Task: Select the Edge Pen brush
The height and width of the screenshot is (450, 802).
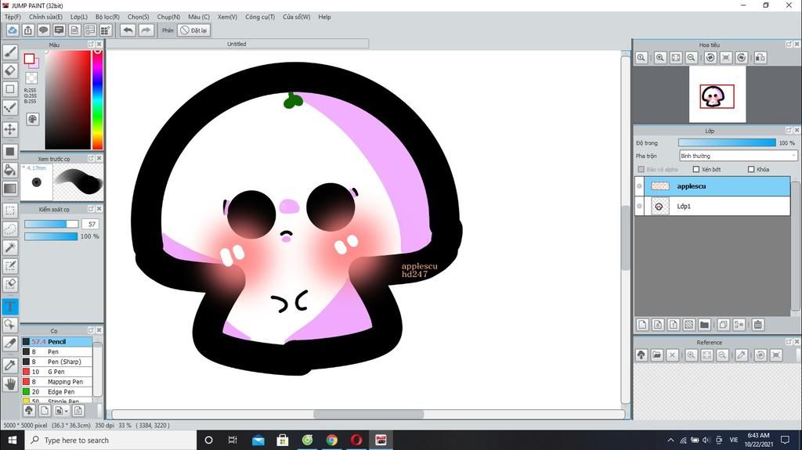Action: pyautogui.click(x=56, y=392)
